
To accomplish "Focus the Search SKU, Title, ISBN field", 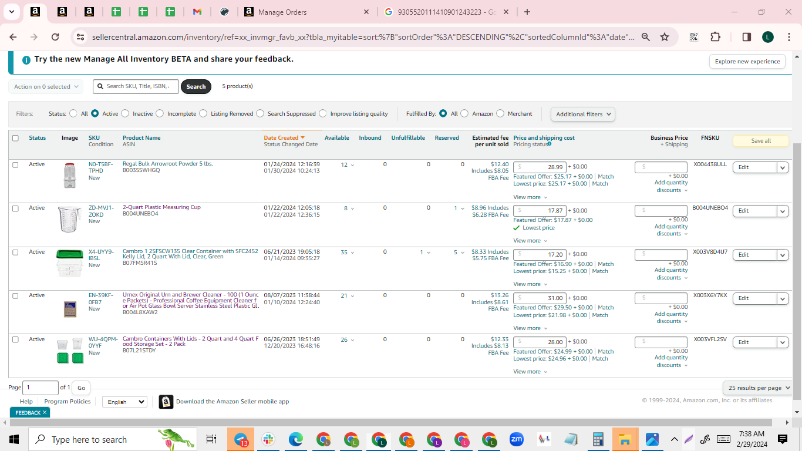I will (x=136, y=86).
